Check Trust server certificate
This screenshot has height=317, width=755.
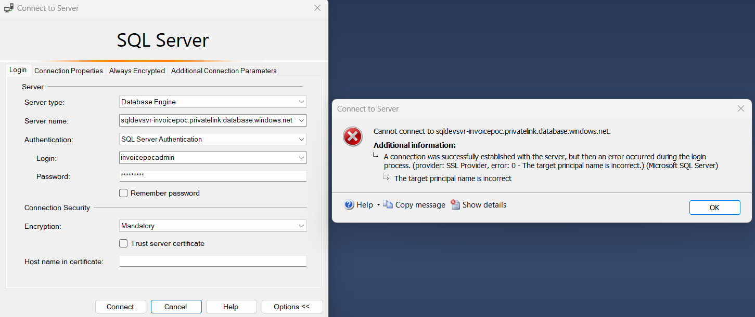coord(123,243)
